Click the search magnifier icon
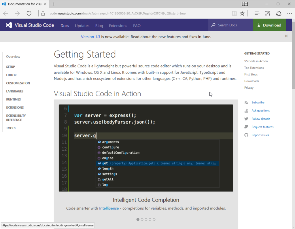Viewport: 295px width, 229px height. click(213, 25)
